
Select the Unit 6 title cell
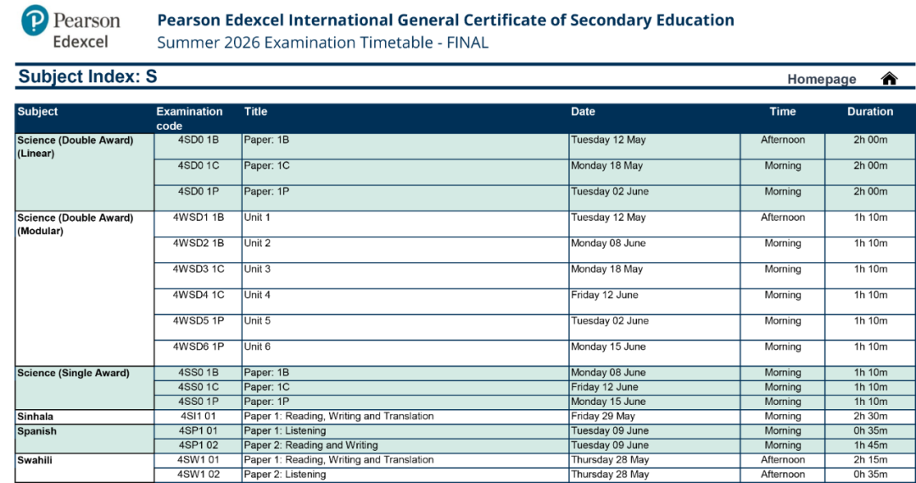[x=258, y=346]
